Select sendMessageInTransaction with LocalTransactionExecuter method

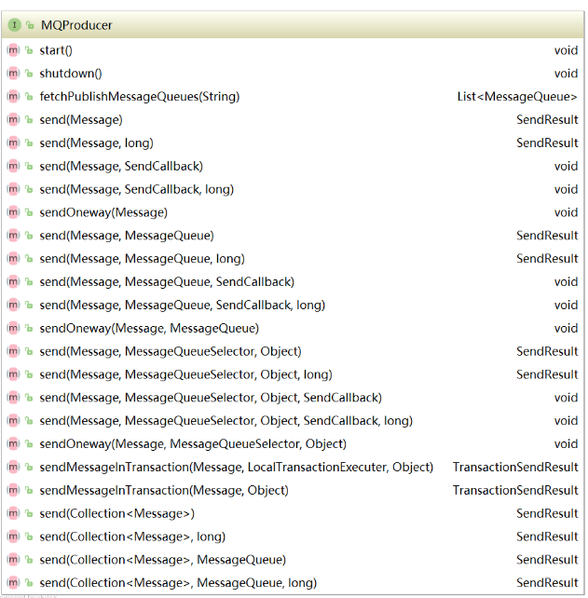(237, 467)
